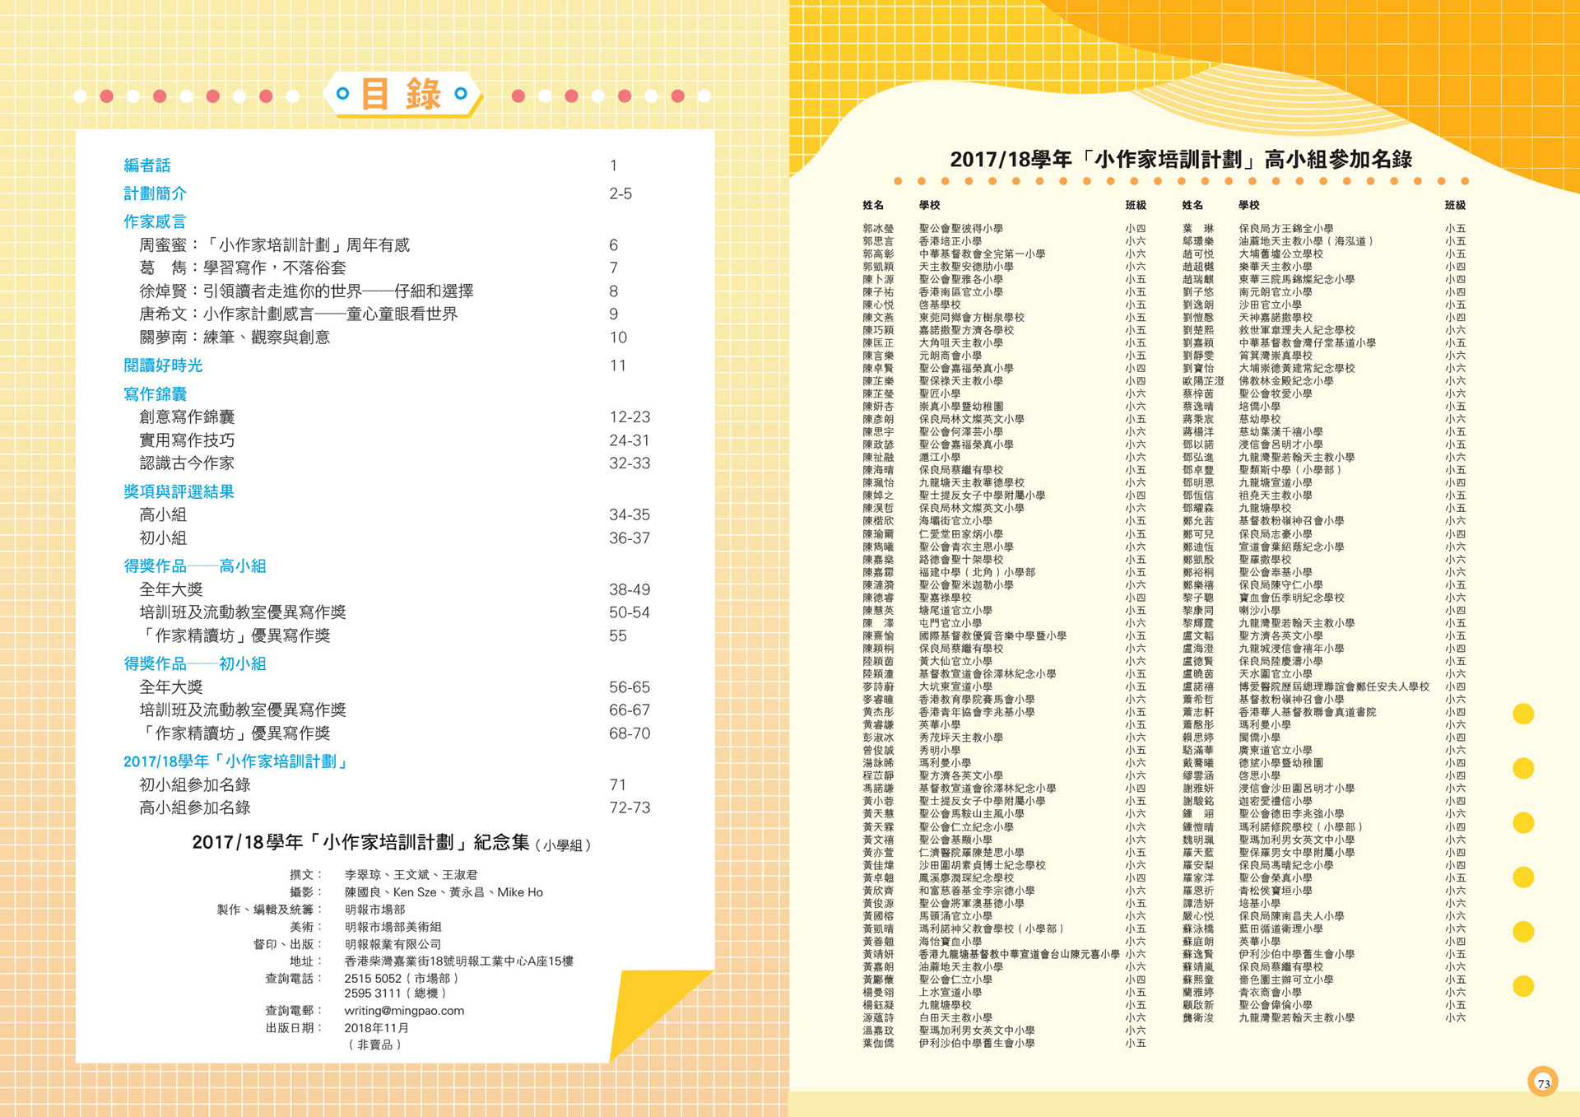Image resolution: width=1580 pixels, height=1117 pixels.
Task: Click the writers line 李翠琼、王文斌、王淑君
Action: point(411,874)
